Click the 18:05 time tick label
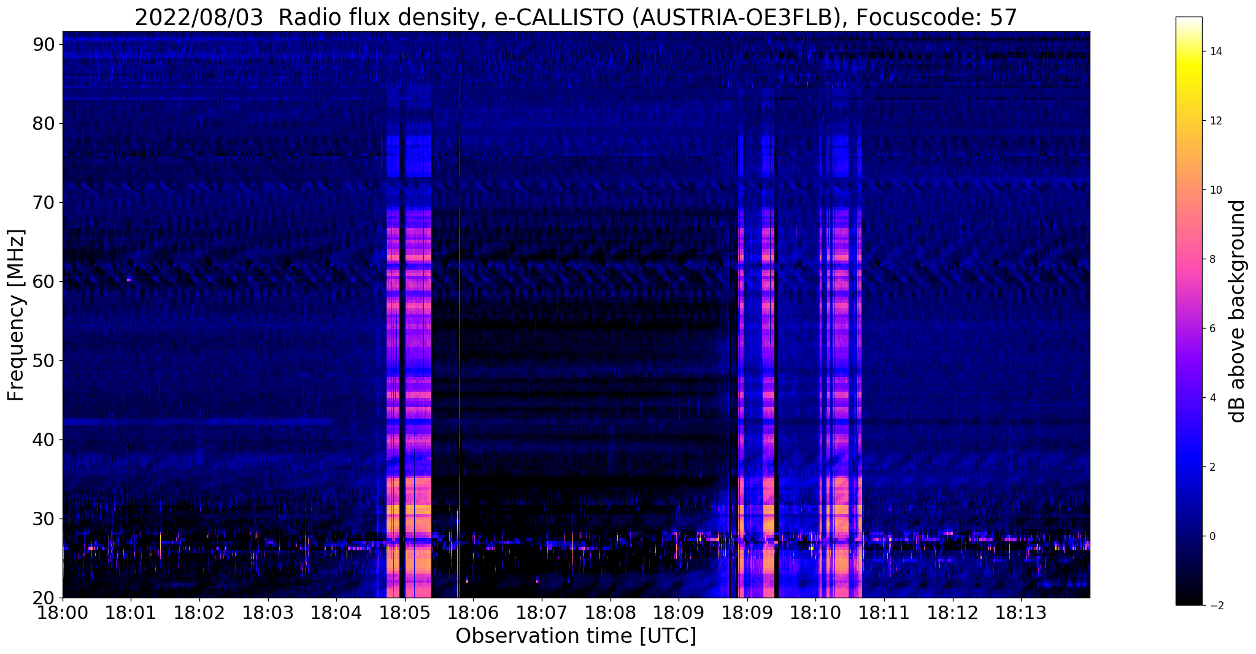This screenshot has height=654, width=1256. coord(405,613)
